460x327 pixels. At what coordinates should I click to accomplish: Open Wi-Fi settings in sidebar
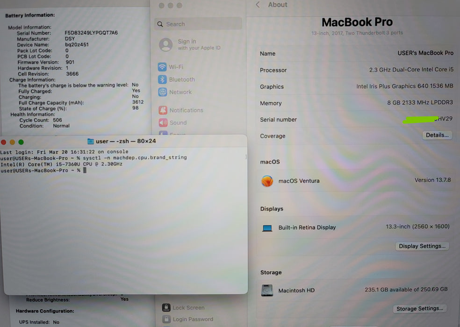pyautogui.click(x=171, y=67)
